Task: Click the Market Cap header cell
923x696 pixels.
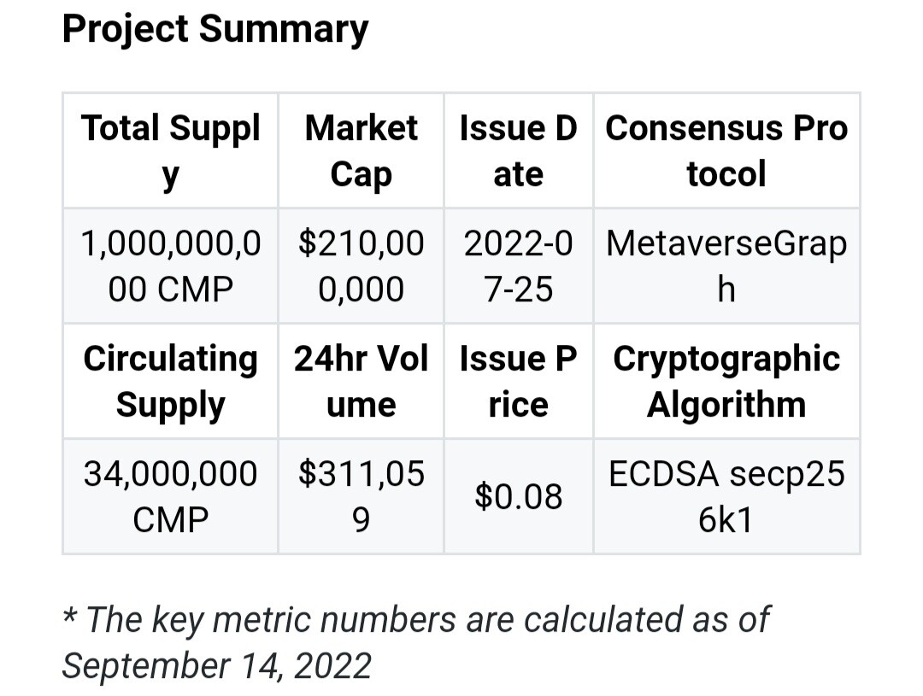Action: [x=361, y=150]
